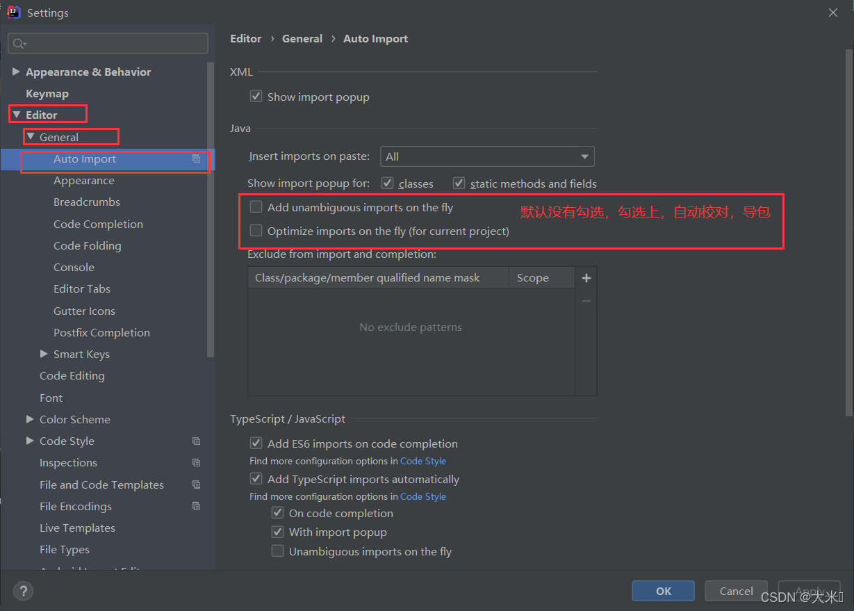This screenshot has height=611, width=854.
Task: Click the right panel vertical scrollbar
Action: pos(848,233)
